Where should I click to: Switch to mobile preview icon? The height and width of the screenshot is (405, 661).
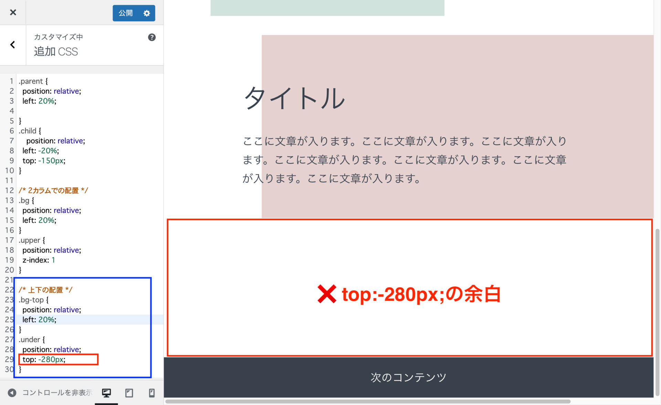click(151, 393)
